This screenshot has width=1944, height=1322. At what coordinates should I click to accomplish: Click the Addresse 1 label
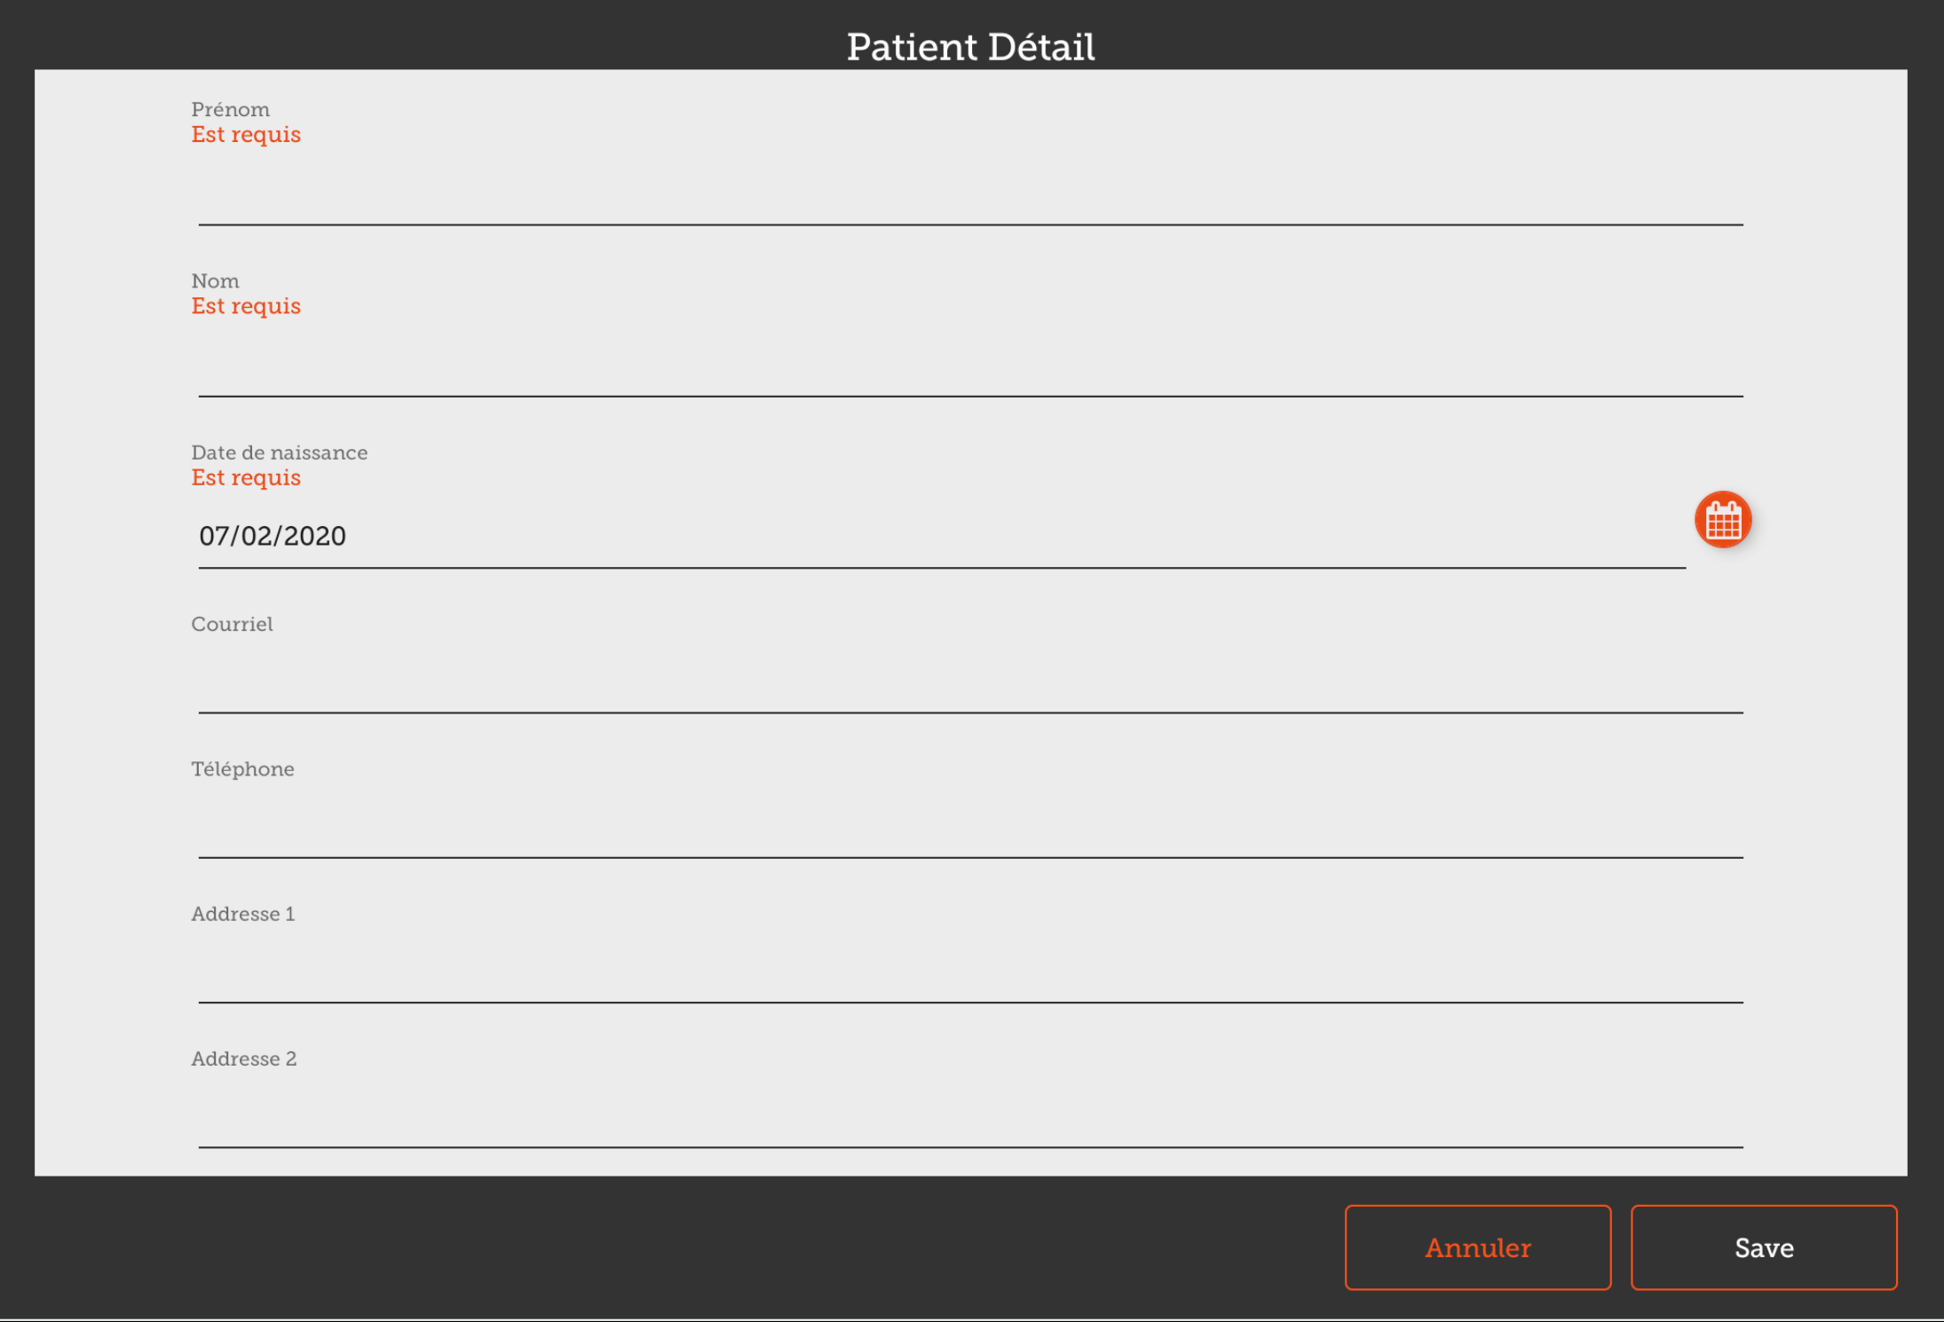[x=242, y=914]
